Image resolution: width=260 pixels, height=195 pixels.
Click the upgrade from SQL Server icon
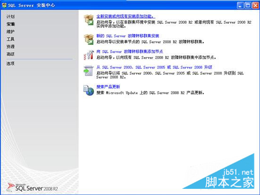[89, 71]
